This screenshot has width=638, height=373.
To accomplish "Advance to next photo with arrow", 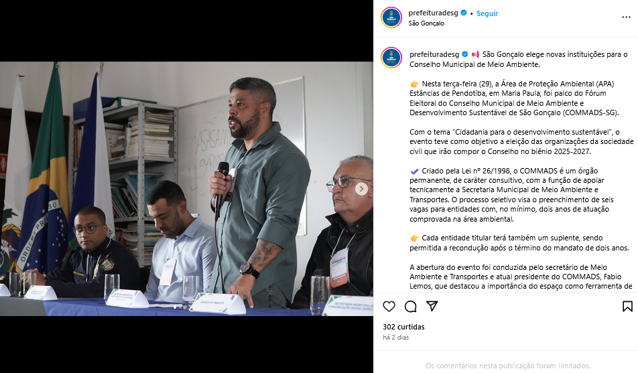I will click(x=361, y=189).
